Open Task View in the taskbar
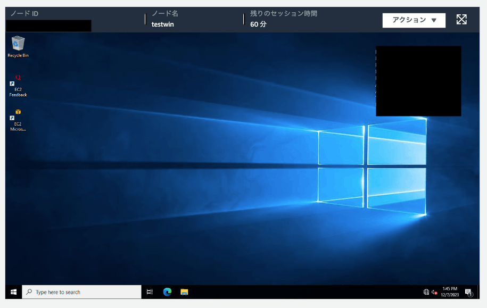The height and width of the screenshot is (308, 487). 150,292
